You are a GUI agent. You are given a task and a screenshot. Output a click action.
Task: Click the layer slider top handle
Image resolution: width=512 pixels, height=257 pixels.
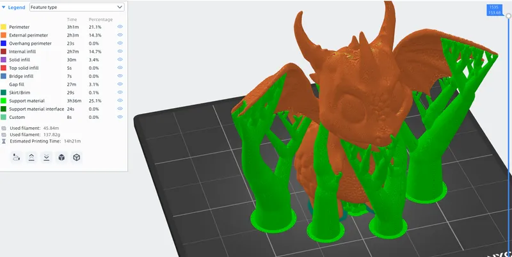(x=508, y=15)
